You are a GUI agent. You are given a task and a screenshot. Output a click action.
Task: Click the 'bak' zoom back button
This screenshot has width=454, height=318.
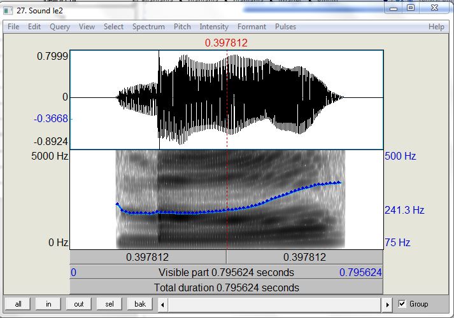coord(140,304)
